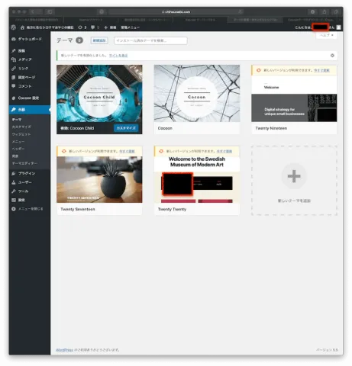Open ツール in the sidebar

click(30, 191)
